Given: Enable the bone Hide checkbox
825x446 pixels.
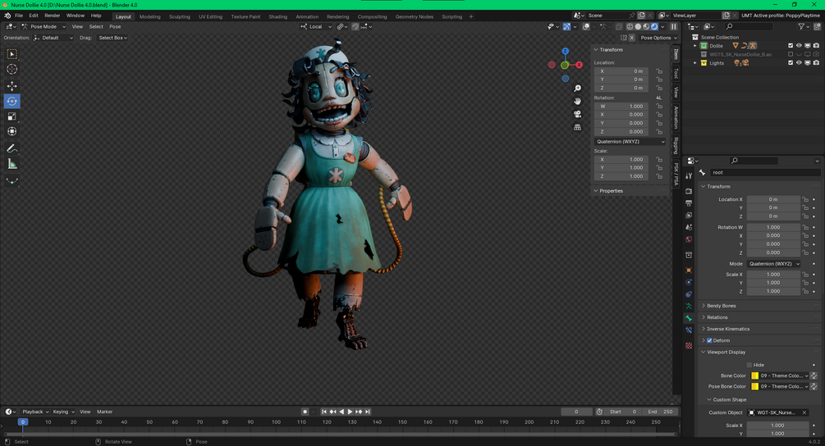Looking at the screenshot, I should [749, 365].
